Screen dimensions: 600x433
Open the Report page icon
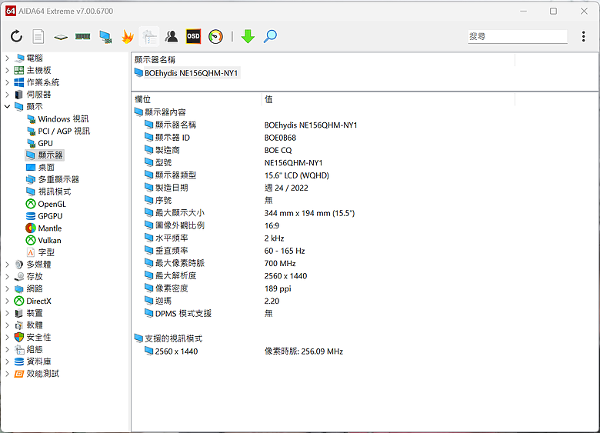(x=38, y=37)
